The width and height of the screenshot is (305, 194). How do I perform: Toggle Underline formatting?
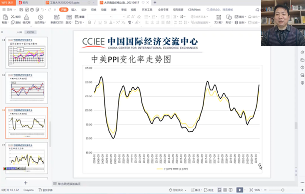click(x=100, y=23)
